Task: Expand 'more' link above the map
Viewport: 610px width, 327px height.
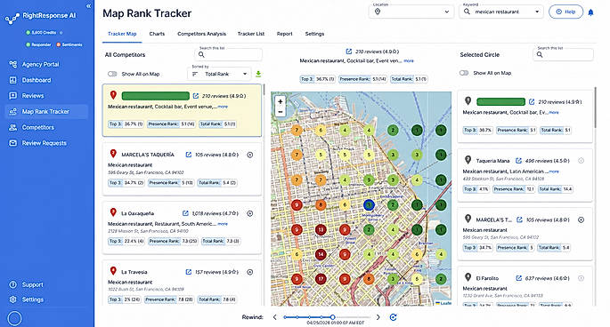Action: pyautogui.click(x=409, y=60)
